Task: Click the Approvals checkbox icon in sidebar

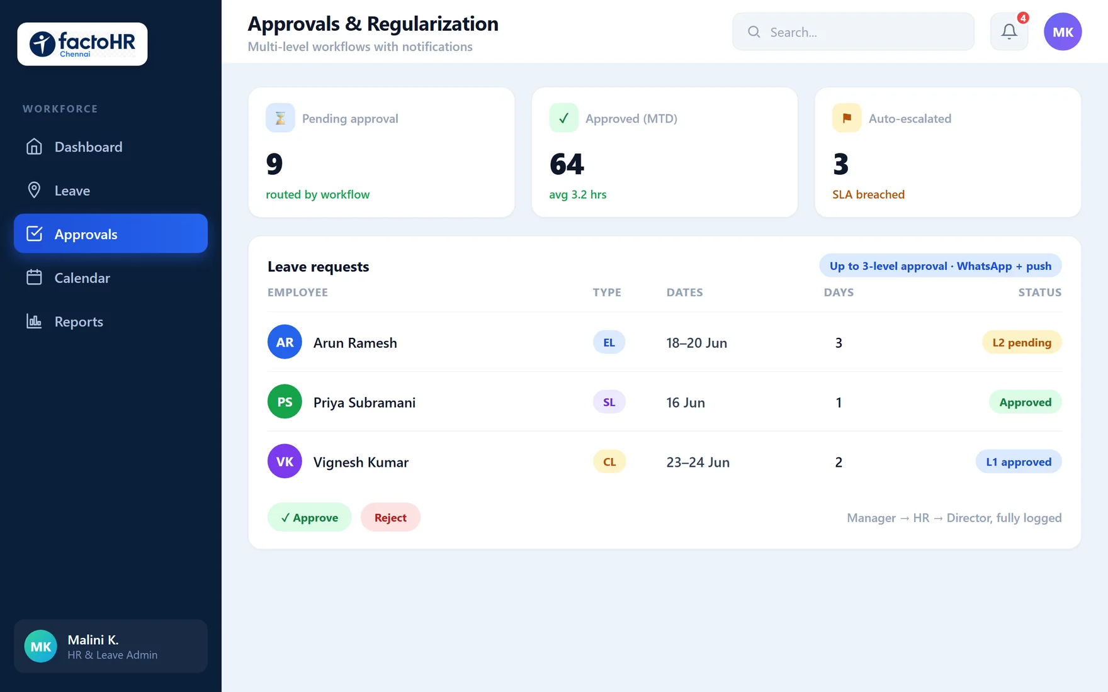Action: pos(34,234)
